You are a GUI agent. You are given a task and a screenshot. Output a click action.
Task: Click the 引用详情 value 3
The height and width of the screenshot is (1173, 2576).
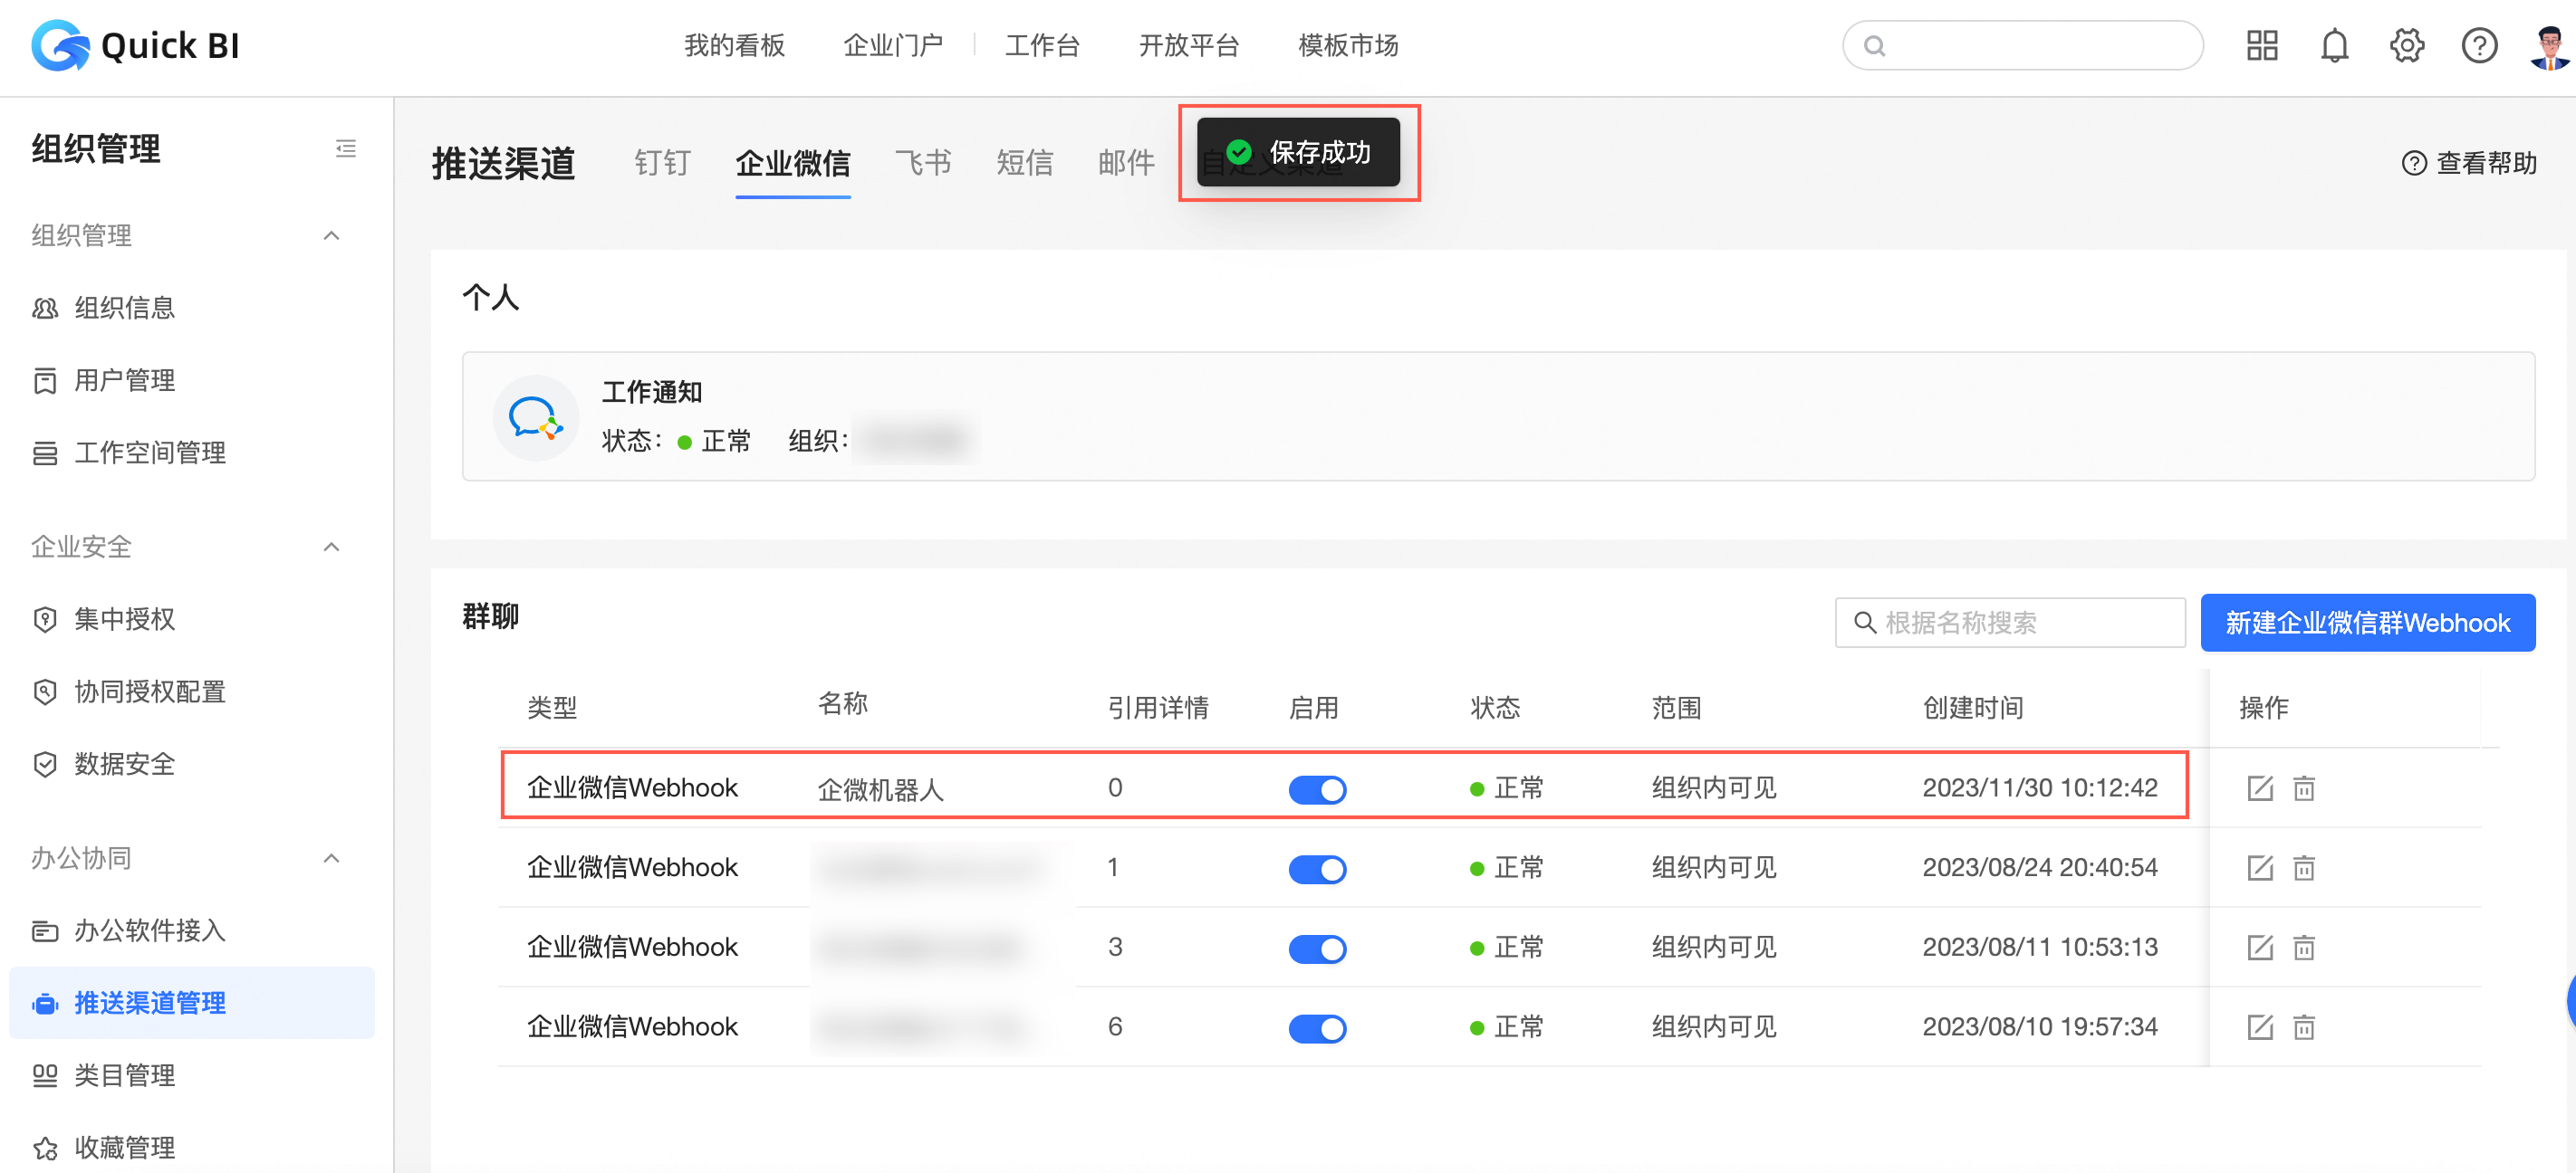click(1115, 948)
